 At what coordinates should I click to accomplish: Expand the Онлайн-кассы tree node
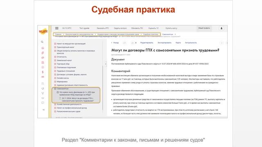coord(55,78)
